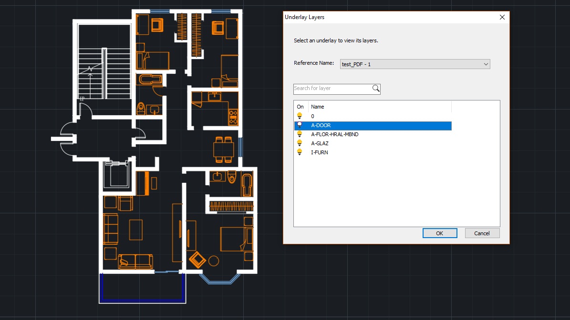570x320 pixels.
Task: Select the I-FURN layer name
Action: (319, 153)
